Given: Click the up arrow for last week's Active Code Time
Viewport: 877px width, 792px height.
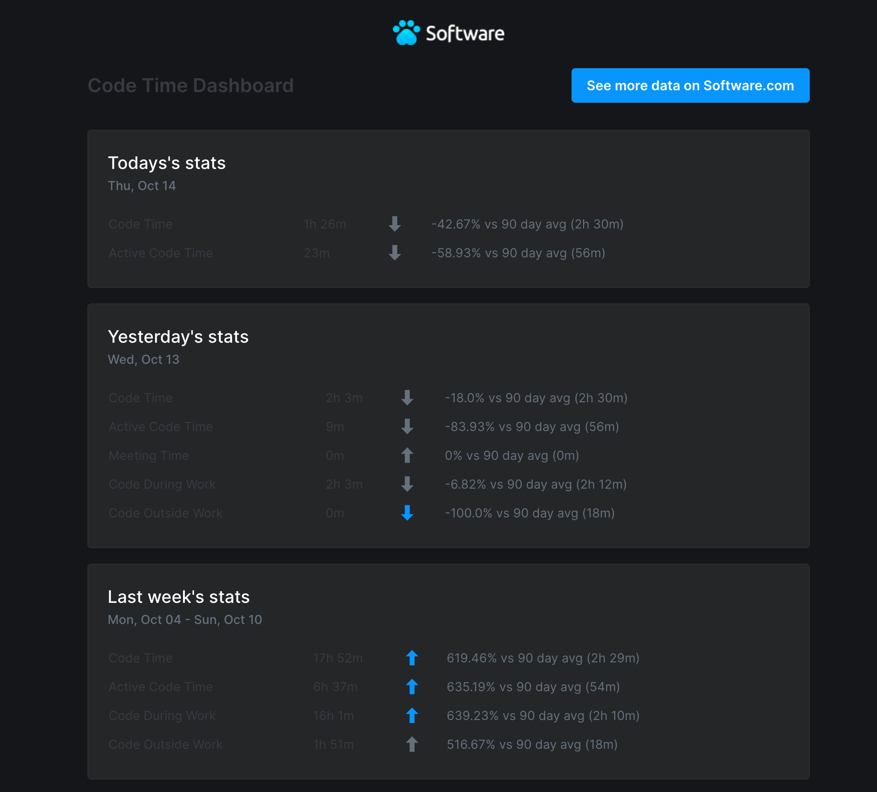Looking at the screenshot, I should [x=412, y=687].
